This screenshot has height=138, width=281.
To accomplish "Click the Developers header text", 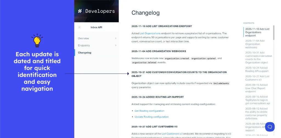I will 100,11.
